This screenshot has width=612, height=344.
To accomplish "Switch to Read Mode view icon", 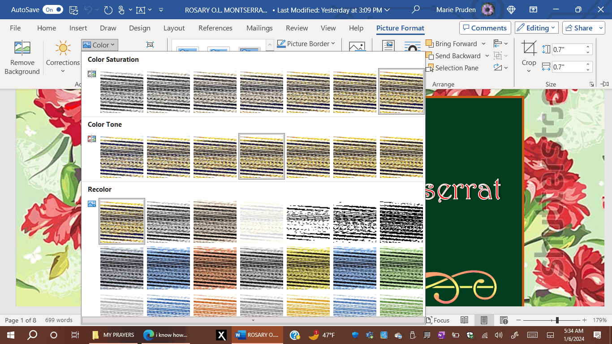I will click(x=465, y=320).
